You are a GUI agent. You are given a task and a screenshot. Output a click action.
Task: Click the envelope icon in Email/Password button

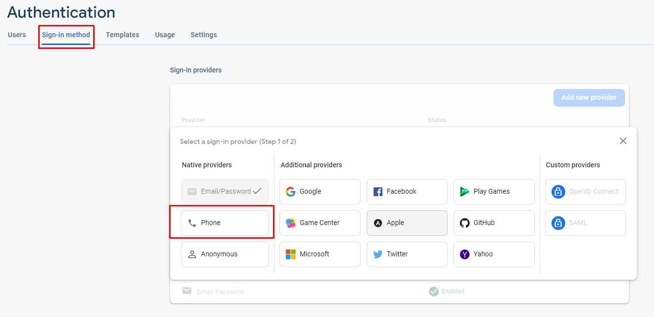tap(192, 192)
